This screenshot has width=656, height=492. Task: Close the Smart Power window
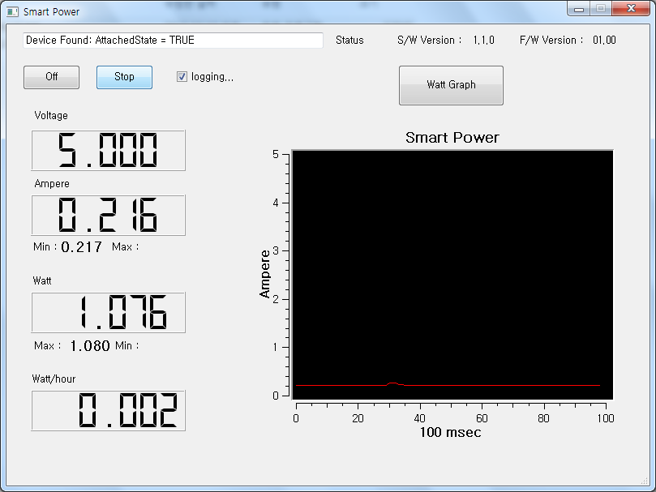point(632,9)
